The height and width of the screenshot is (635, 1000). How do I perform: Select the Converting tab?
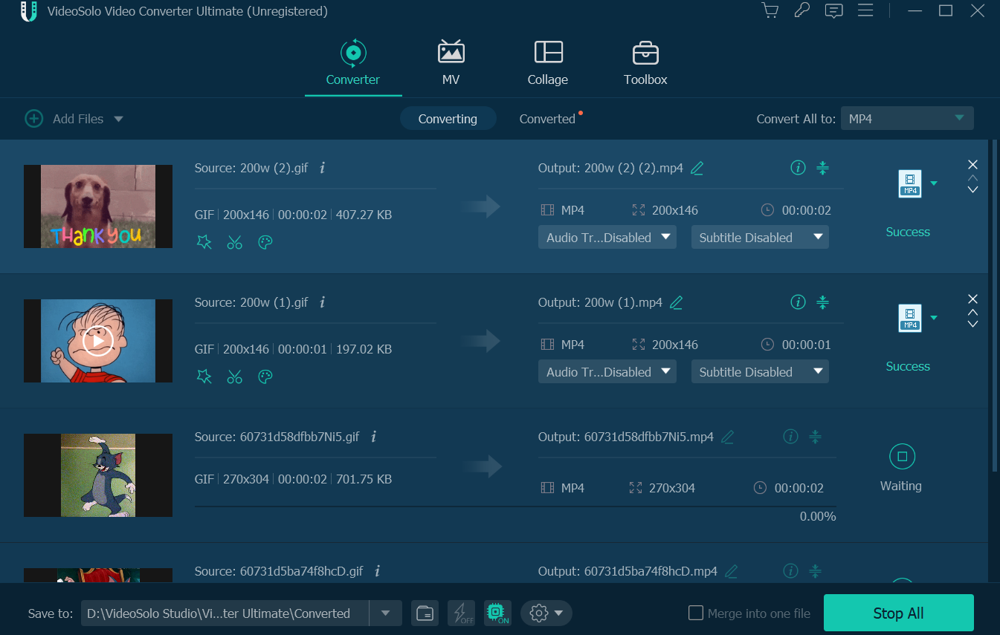pos(448,119)
